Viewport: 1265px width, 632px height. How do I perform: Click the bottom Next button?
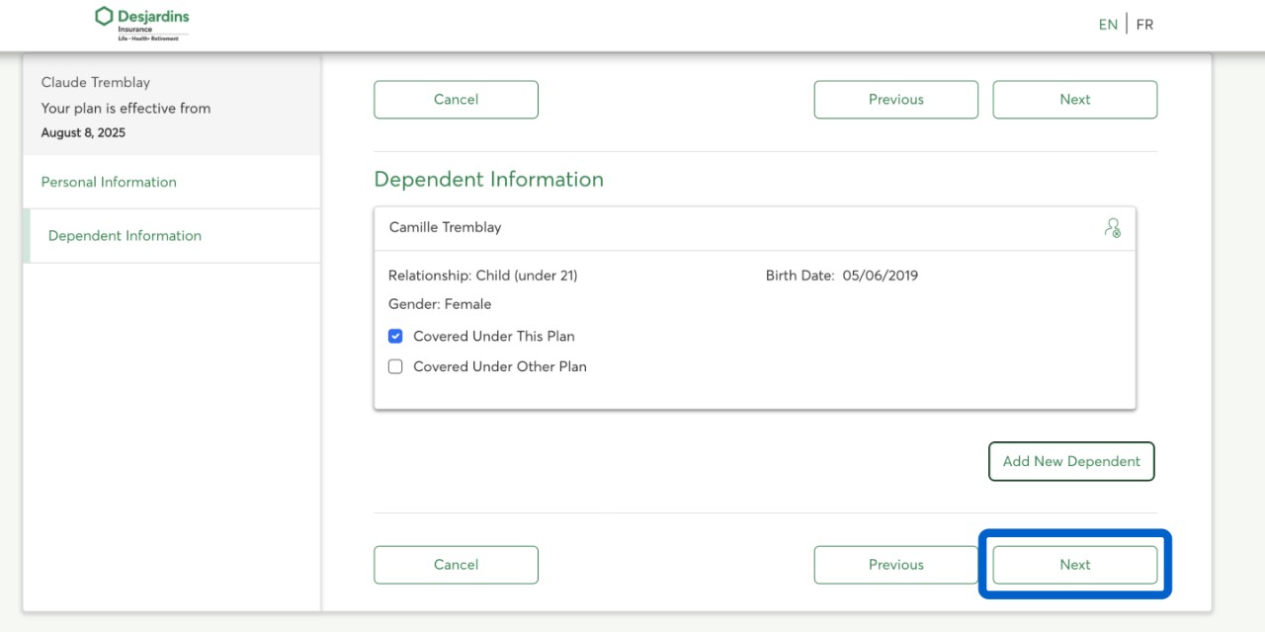click(x=1074, y=565)
